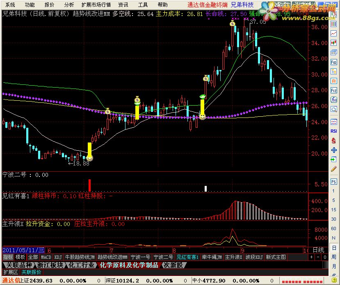Click the plus button beside indicator tabs
Viewport: 340px width, 285px height.
[312, 257]
